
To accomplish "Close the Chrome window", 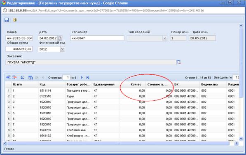I will click(x=239, y=2).
